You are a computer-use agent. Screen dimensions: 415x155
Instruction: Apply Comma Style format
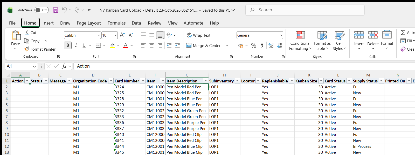(262, 45)
